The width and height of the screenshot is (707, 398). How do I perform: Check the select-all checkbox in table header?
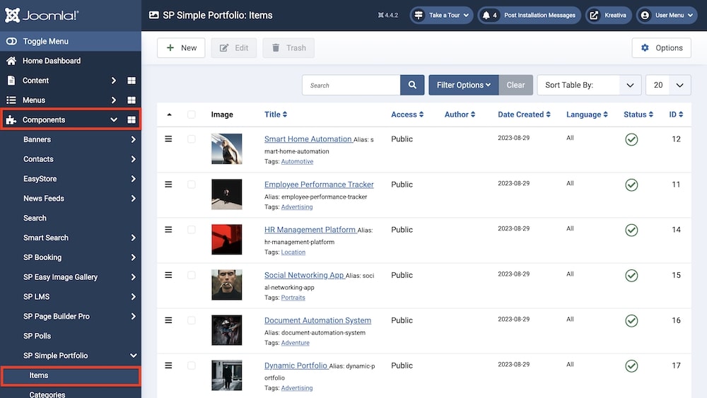(192, 115)
